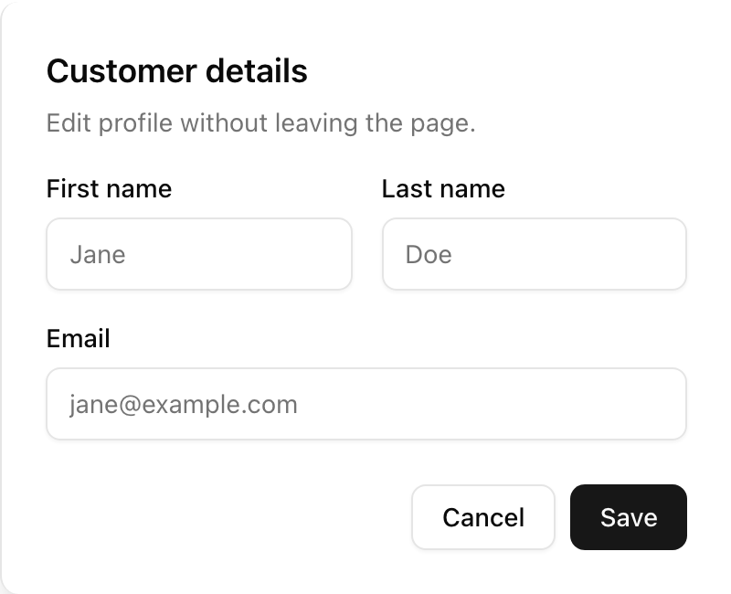Focus the Last name input field
The image size is (731, 594).
coord(534,254)
